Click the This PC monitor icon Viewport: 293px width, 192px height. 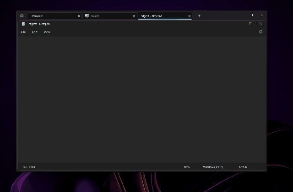click(87, 16)
